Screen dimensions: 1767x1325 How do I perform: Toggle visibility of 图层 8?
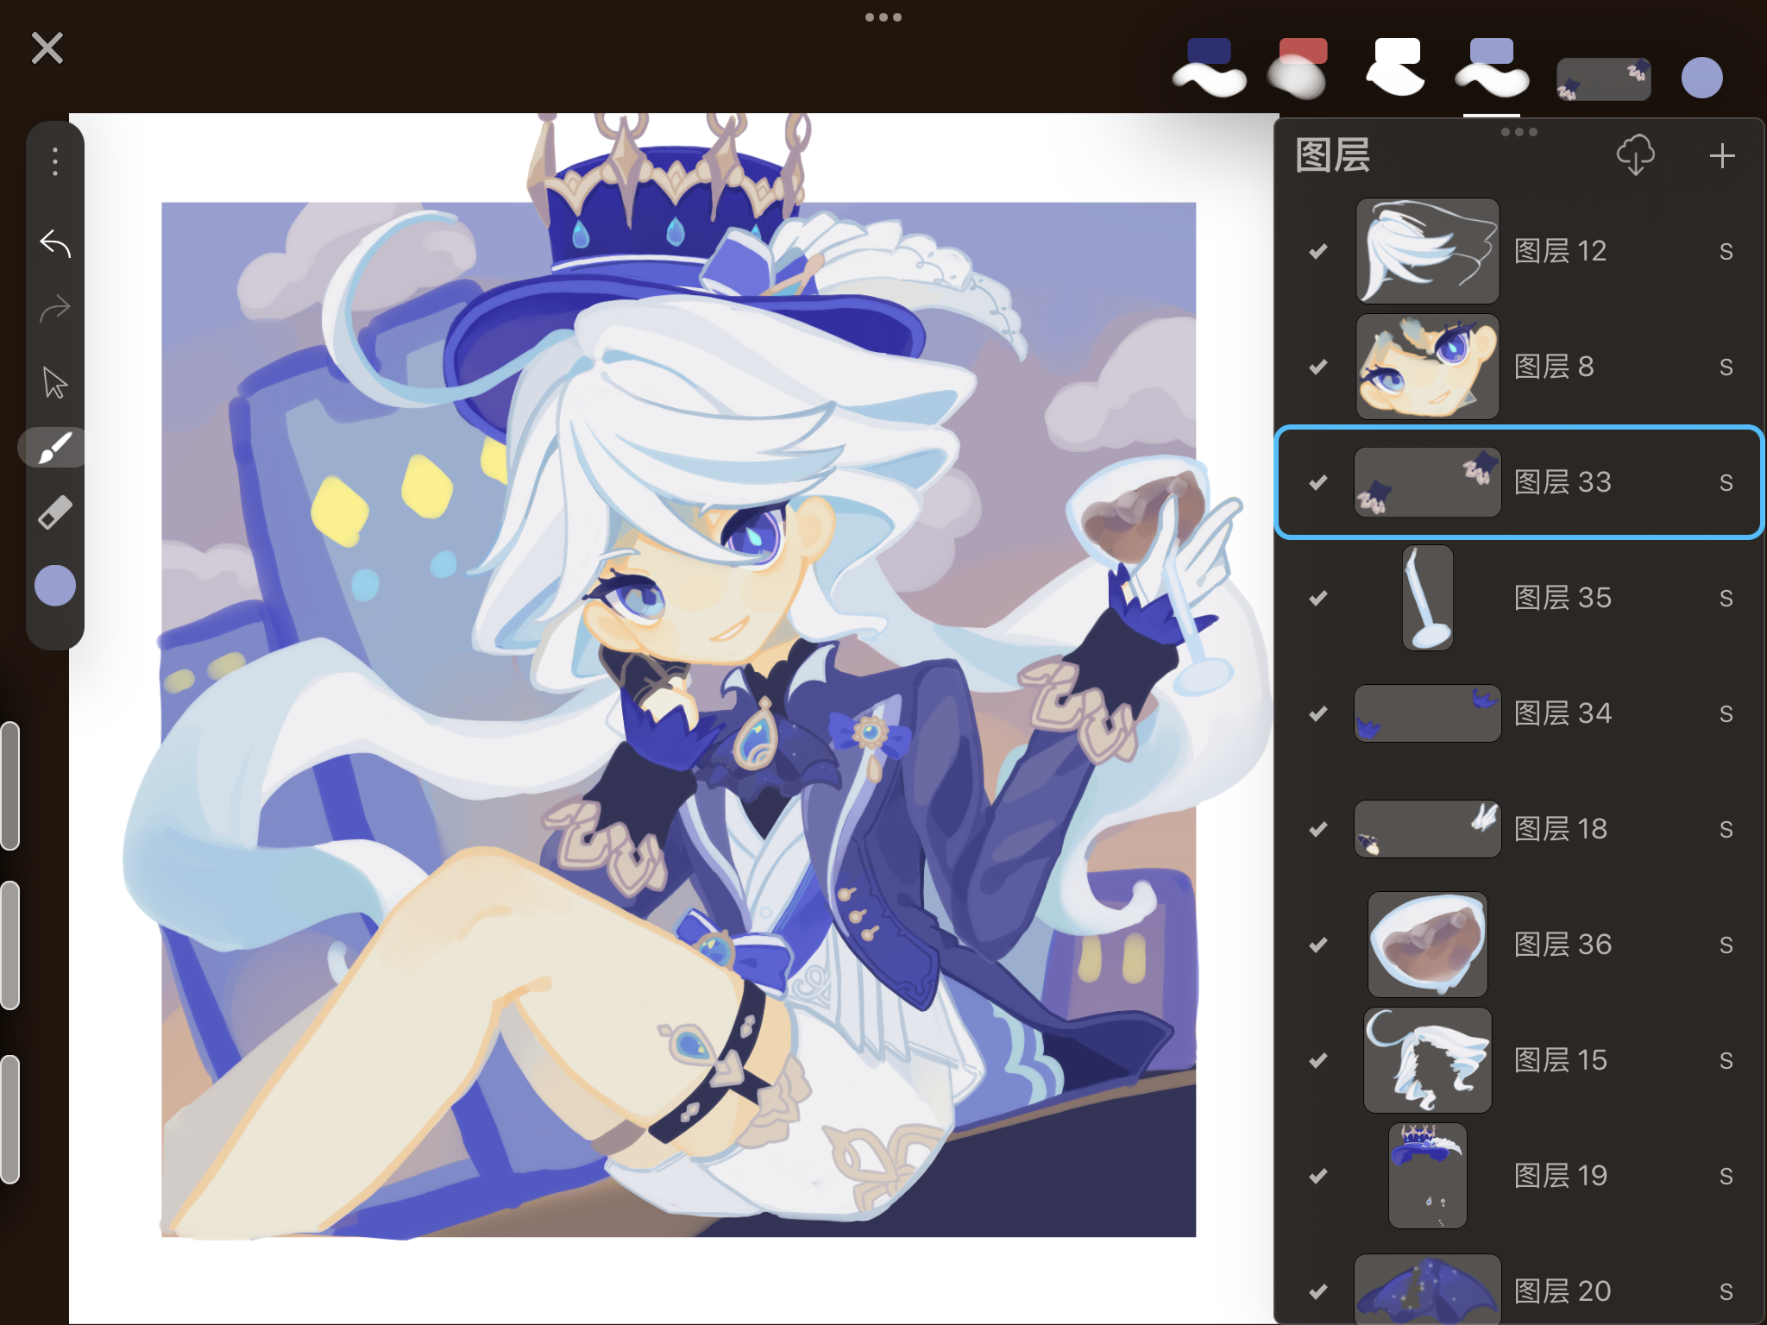pos(1318,367)
